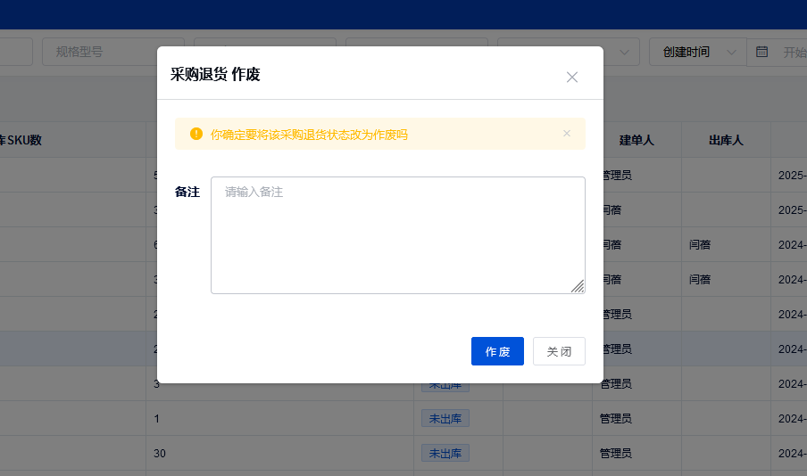Click the textarea resize handle

tap(578, 286)
